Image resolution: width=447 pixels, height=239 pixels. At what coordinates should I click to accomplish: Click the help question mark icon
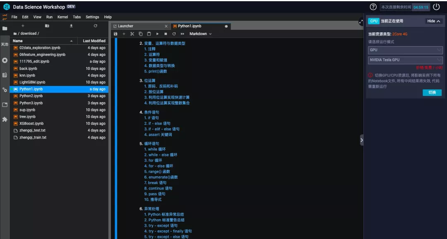373,7
